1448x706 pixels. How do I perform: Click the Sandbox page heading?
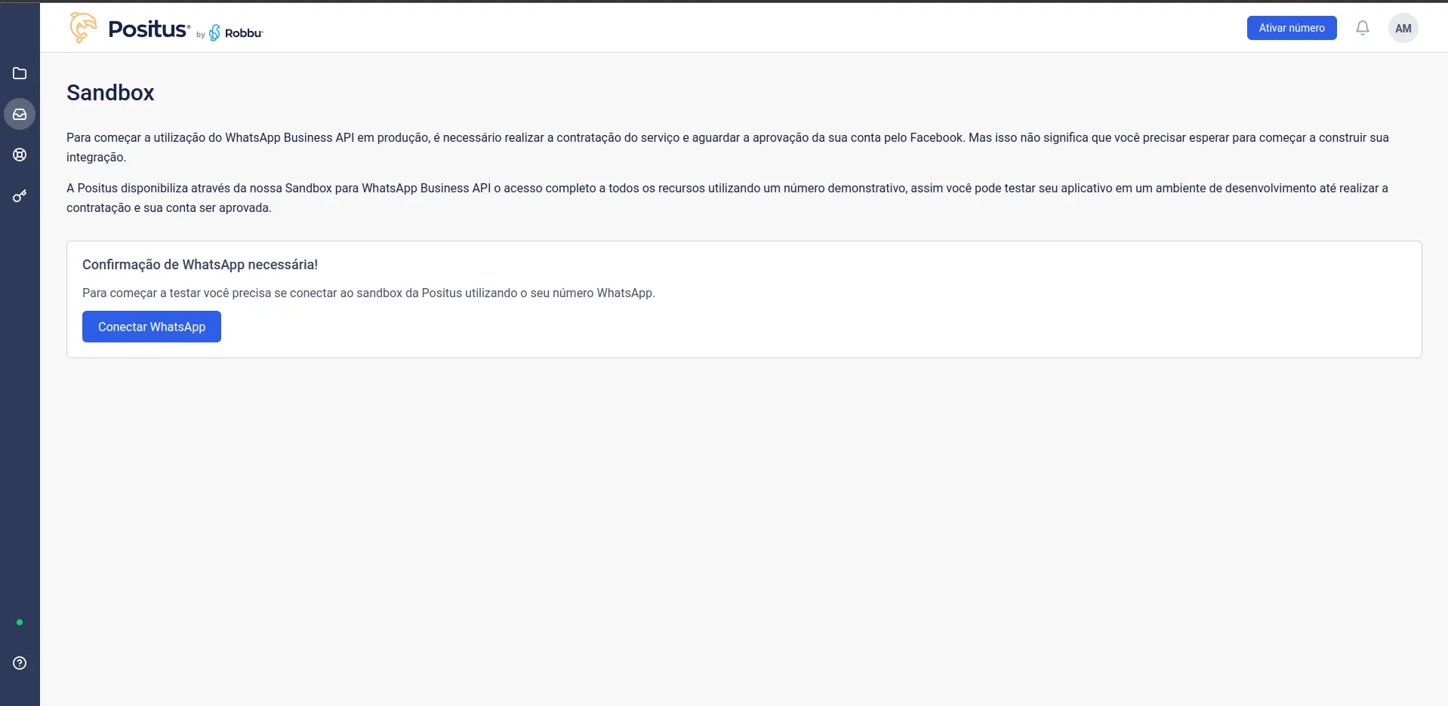point(110,93)
